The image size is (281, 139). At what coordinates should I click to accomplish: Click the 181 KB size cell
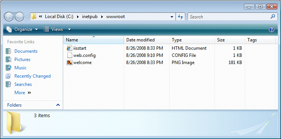click(235, 63)
